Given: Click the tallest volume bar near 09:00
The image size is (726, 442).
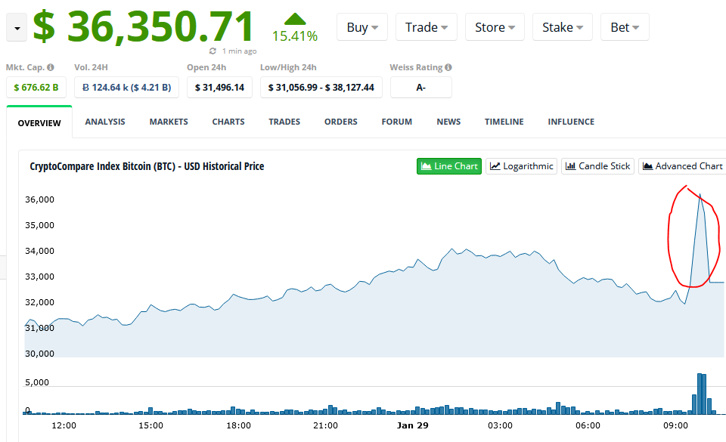Looking at the screenshot, I should click(700, 394).
